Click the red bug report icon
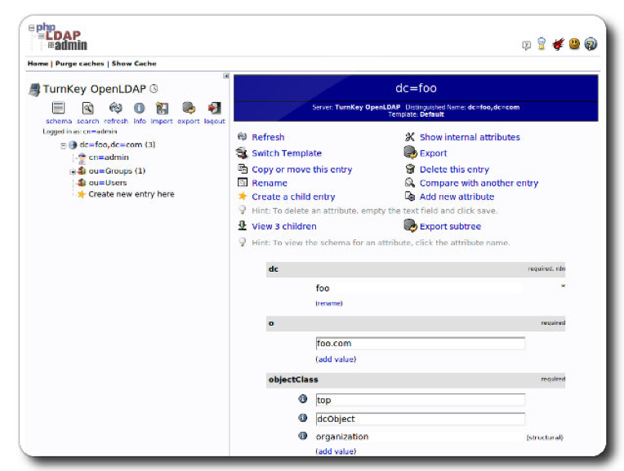 pyautogui.click(x=558, y=44)
